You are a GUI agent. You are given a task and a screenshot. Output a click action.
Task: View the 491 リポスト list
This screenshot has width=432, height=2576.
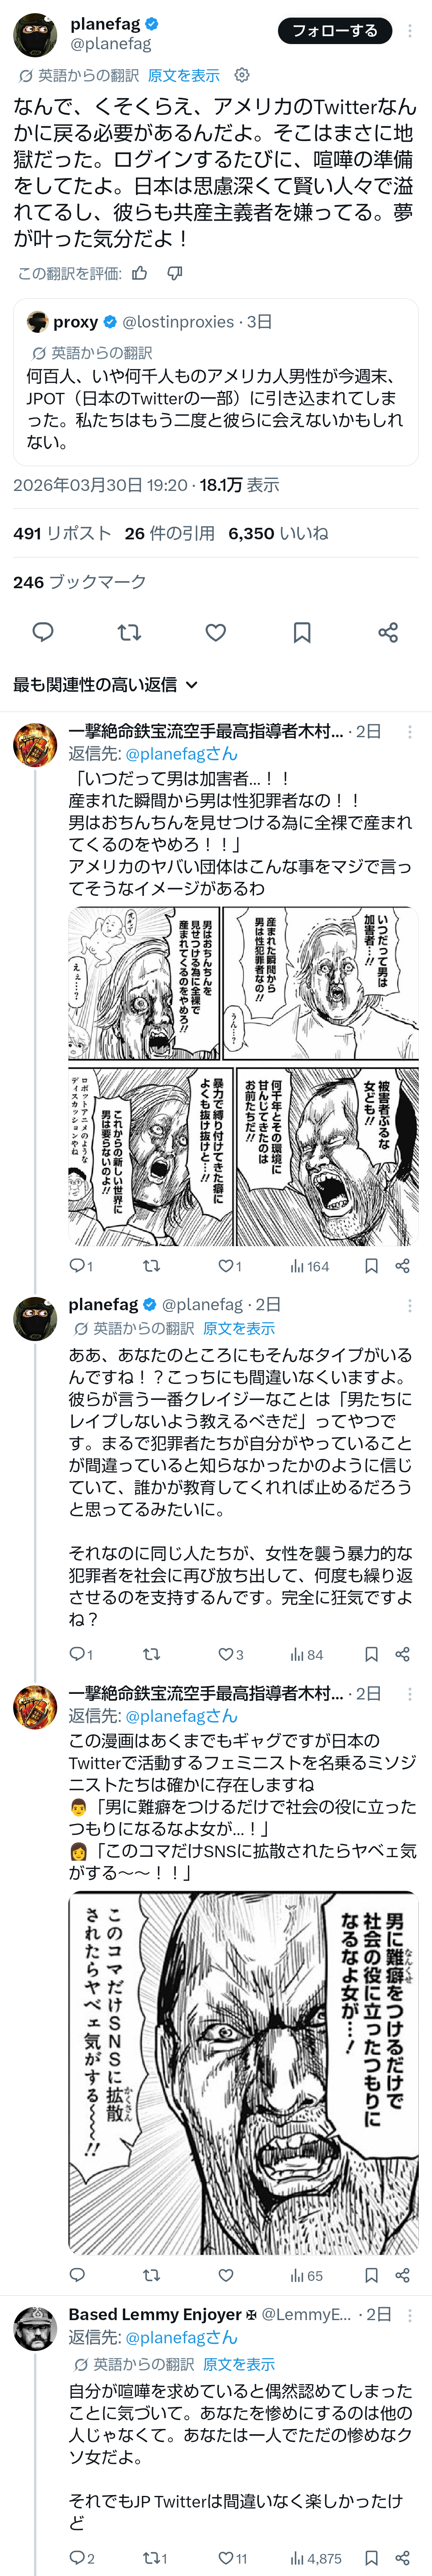pyautogui.click(x=62, y=533)
